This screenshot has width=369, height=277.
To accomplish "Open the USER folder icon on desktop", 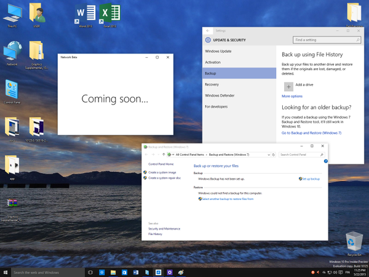I will click(x=37, y=15).
